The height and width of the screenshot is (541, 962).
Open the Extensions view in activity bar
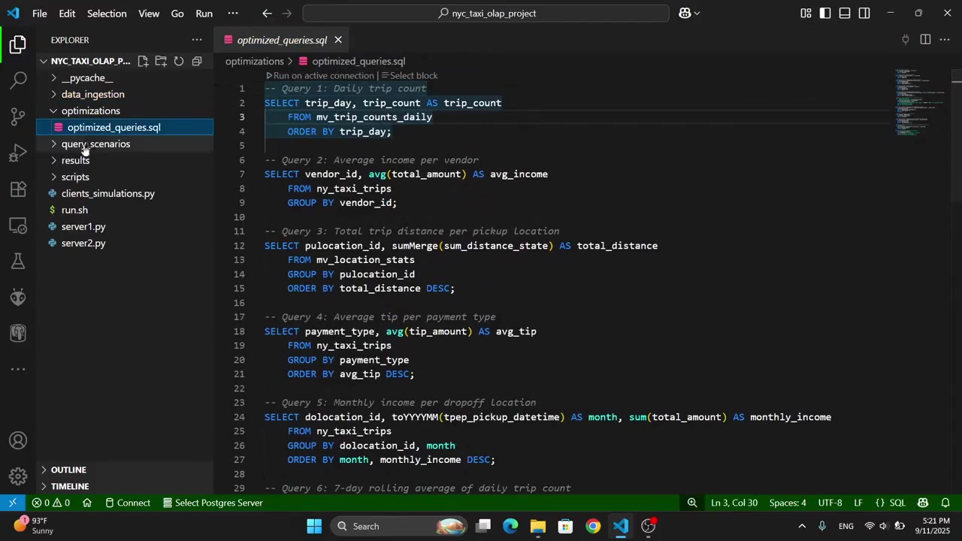[19, 189]
